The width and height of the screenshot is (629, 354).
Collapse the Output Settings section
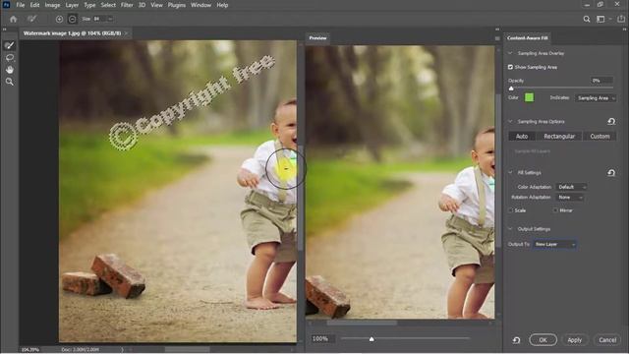click(510, 229)
